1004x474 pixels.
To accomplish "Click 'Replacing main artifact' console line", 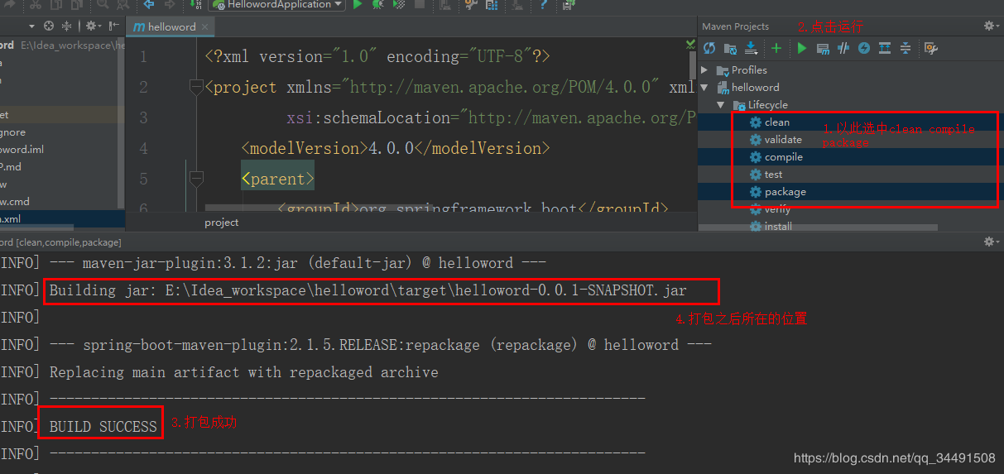I will click(244, 372).
